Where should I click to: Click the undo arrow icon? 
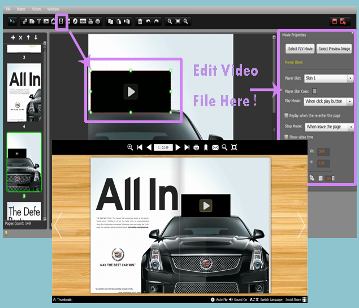point(148,21)
